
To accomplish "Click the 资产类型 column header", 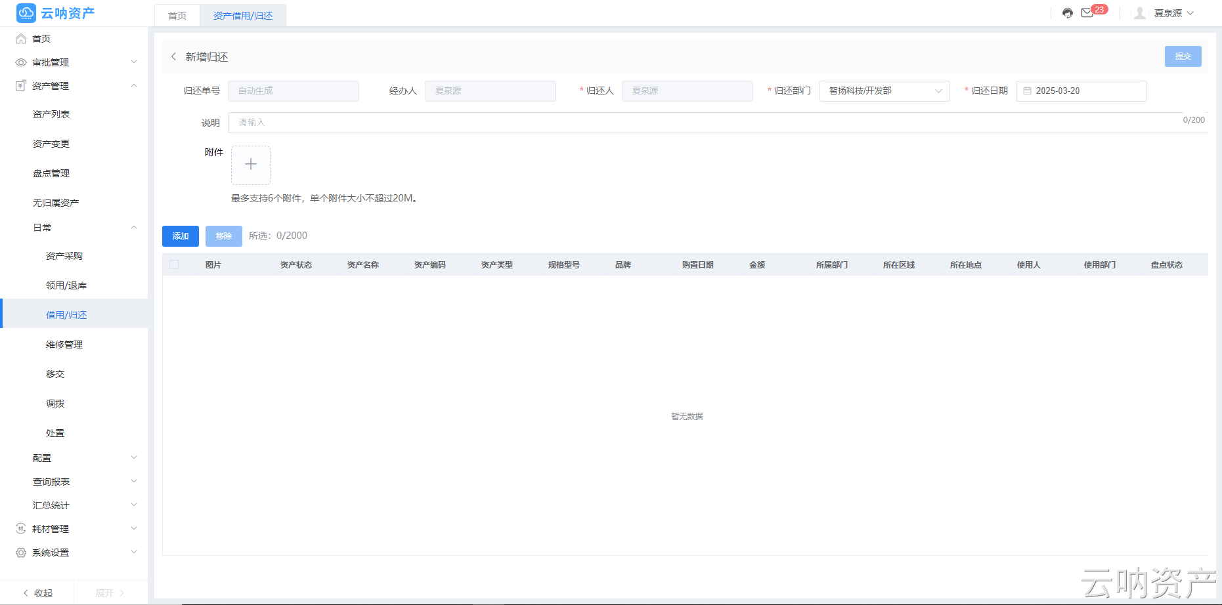I will (497, 265).
